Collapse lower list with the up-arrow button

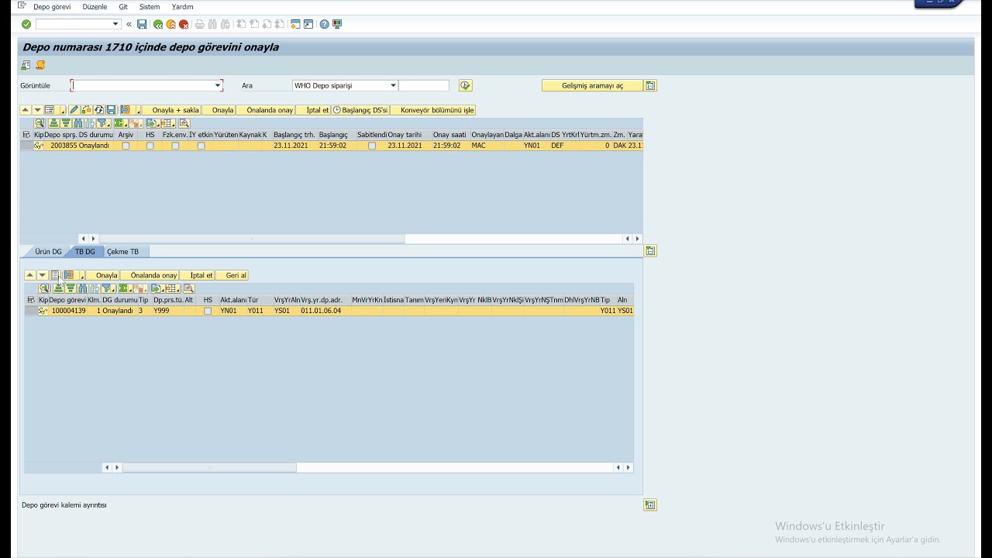[x=29, y=275]
